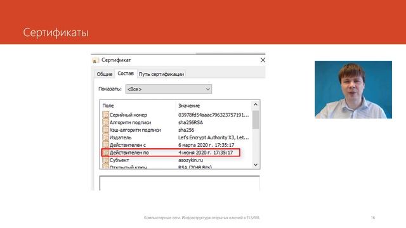This screenshot has height=228, width=406.
Task: Select the Хэш-алгоритм подписи row
Action: (176, 130)
